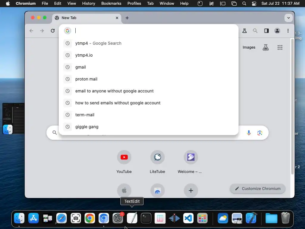Open the Images link
This screenshot has width=305, height=229.
point(249,47)
